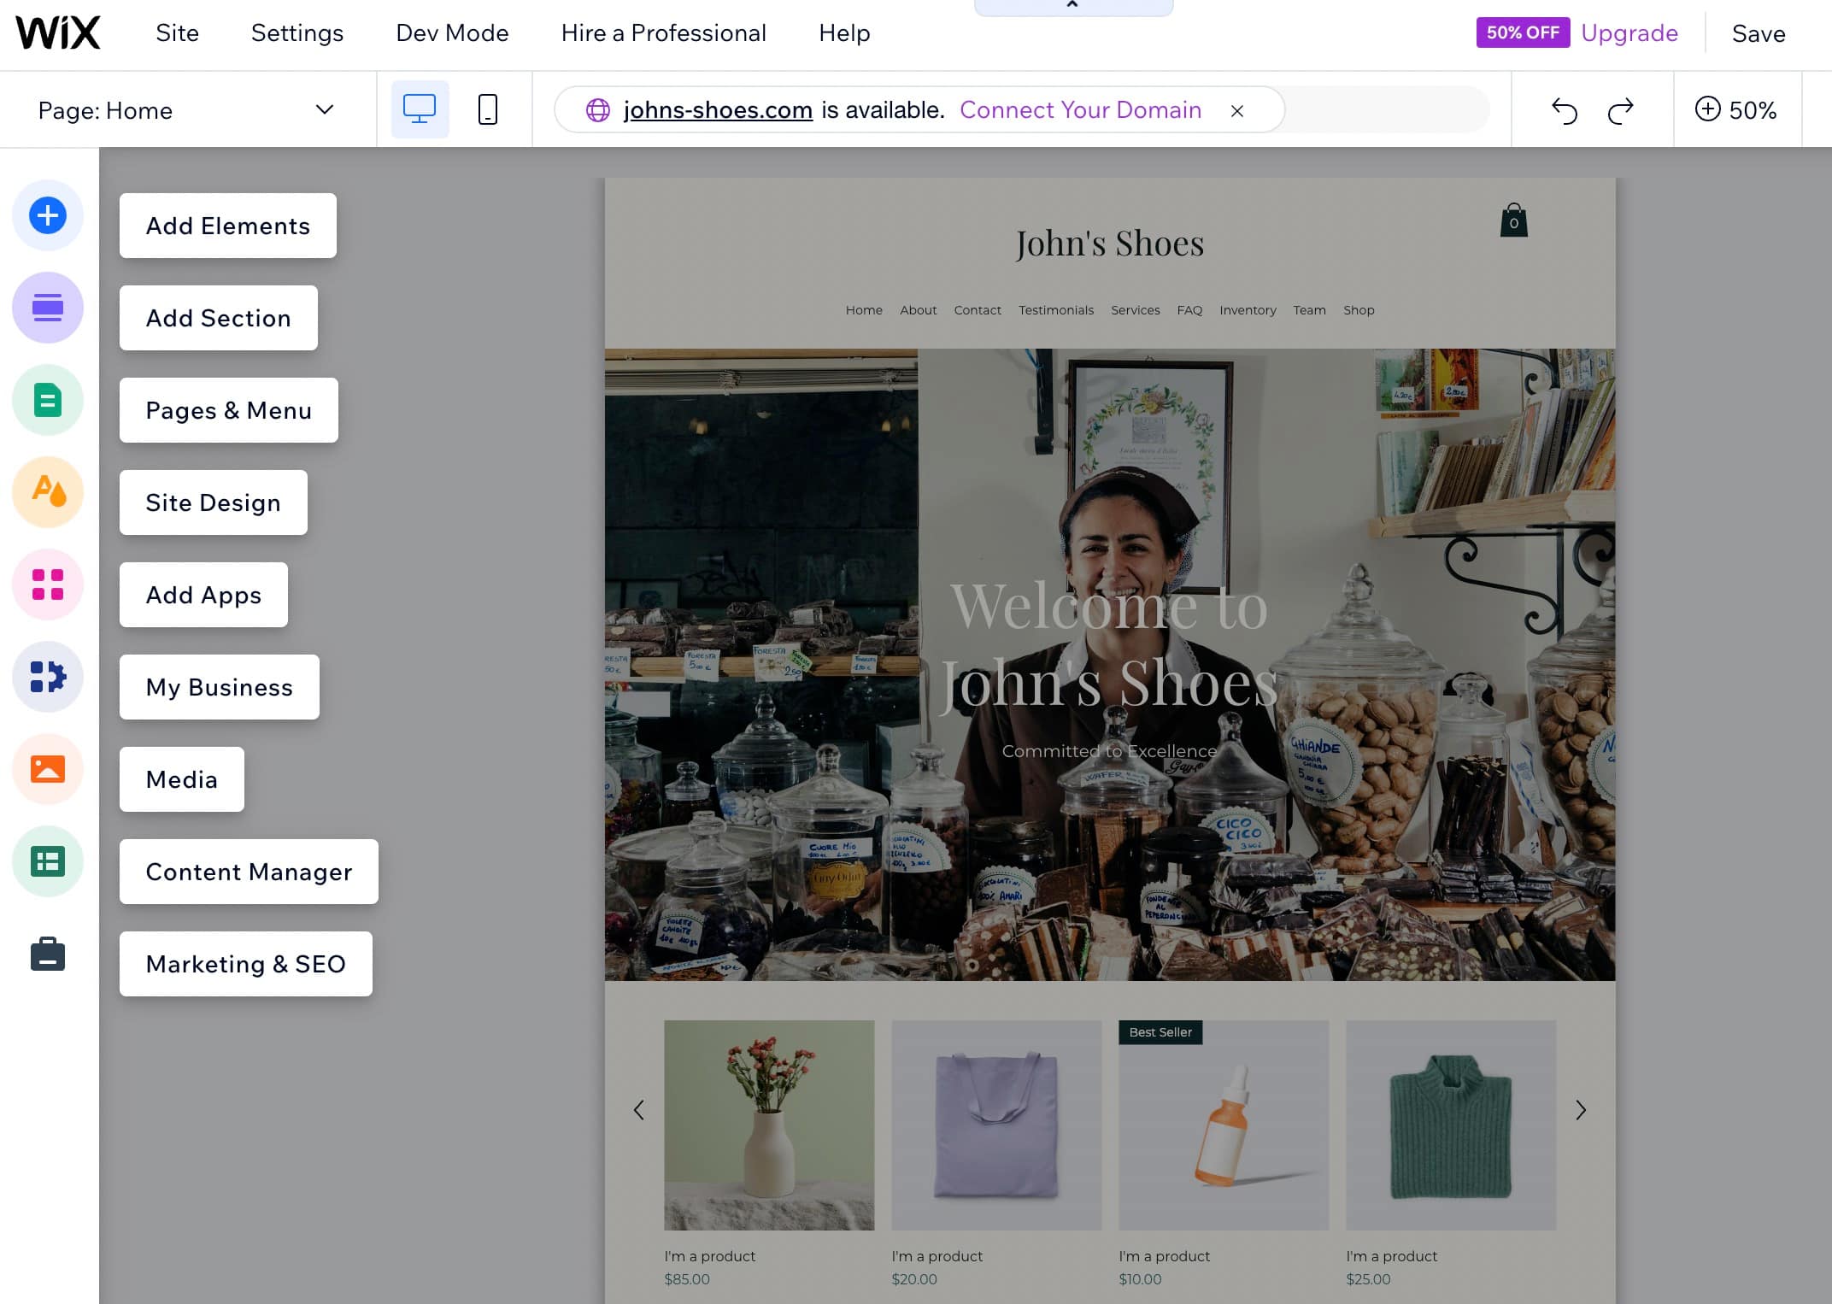Click the Save button
Viewport: 1832px width, 1304px height.
point(1758,33)
